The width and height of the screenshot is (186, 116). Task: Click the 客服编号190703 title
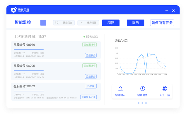(24, 86)
